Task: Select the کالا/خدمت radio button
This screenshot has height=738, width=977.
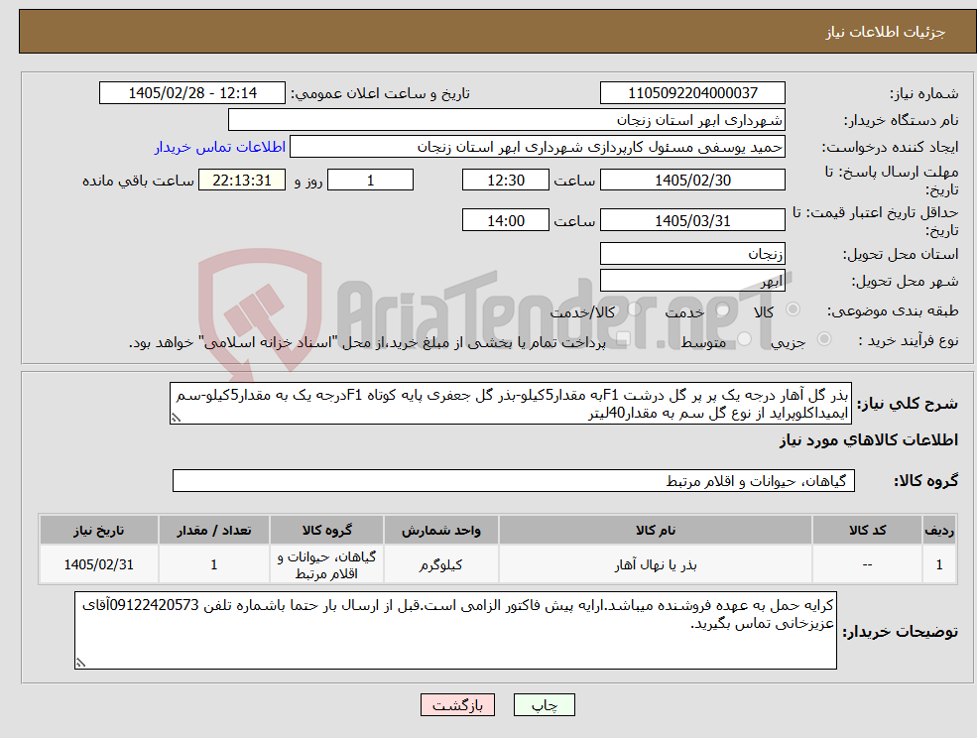Action: click(x=634, y=309)
